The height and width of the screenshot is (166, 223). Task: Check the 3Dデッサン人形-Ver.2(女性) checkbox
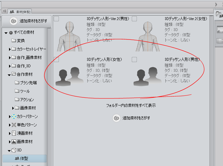coord(134,19)
